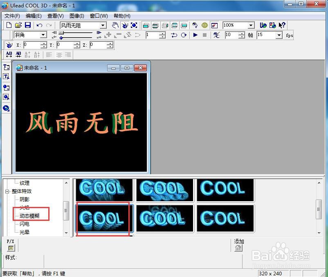328x277 pixels.
Task: Undo the last action
Action: [x=39, y=25]
